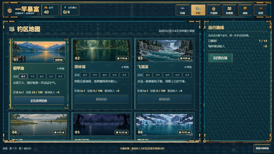Click the 出钓精力 value 0/4
The image size is (274, 154).
pyautogui.click(x=66, y=12)
